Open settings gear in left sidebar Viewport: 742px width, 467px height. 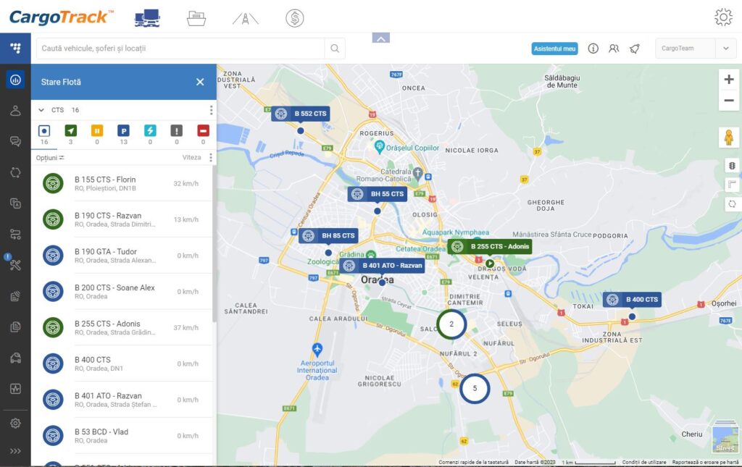15,424
